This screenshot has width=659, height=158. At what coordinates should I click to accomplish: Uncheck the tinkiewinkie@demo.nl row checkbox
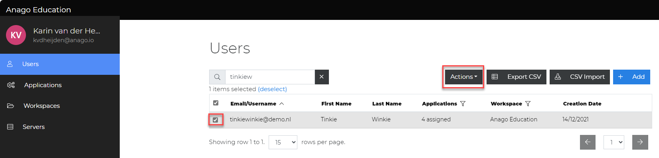point(216,120)
